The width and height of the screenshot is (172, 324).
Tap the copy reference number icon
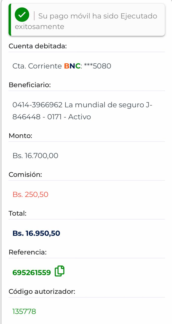click(60, 271)
